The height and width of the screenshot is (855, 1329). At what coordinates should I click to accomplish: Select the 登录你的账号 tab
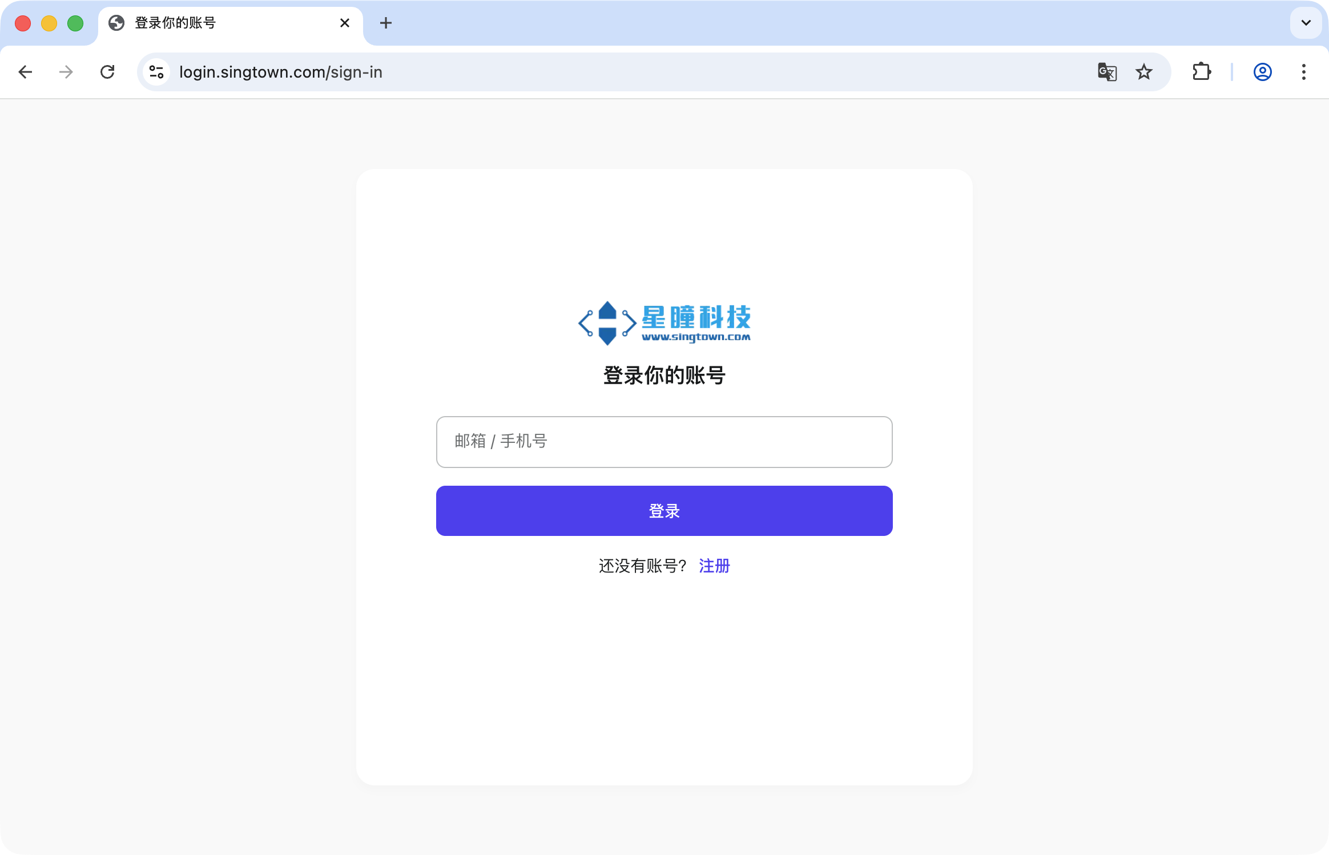(x=217, y=23)
